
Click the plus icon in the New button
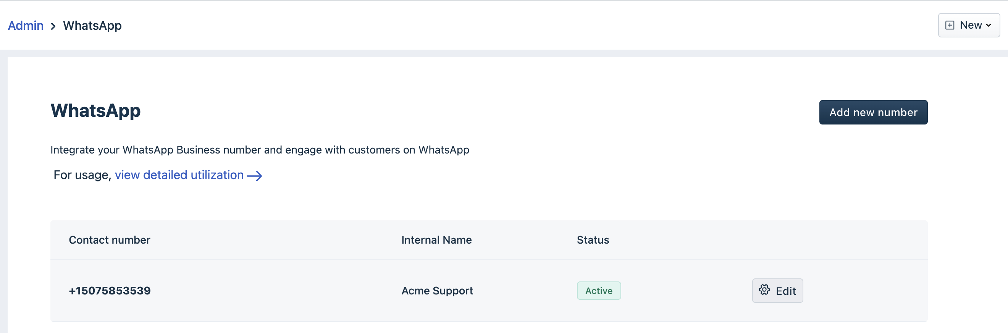tap(949, 26)
